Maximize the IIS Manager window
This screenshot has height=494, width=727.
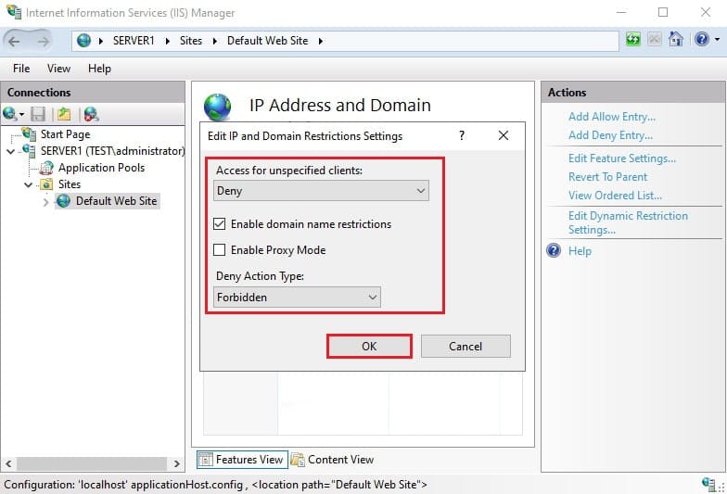(x=663, y=12)
